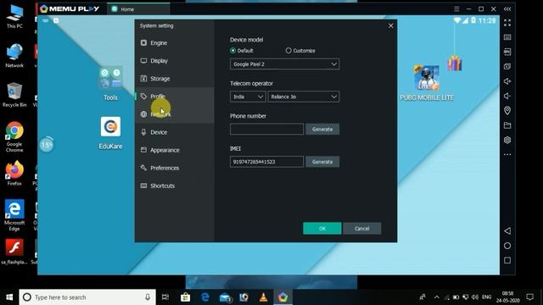Click the IMEI input field
Image resolution: width=543 pixels, height=305 pixels.
pyautogui.click(x=266, y=162)
